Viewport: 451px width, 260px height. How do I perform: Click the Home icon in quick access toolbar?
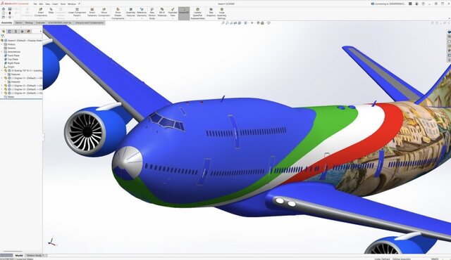[4, 9]
